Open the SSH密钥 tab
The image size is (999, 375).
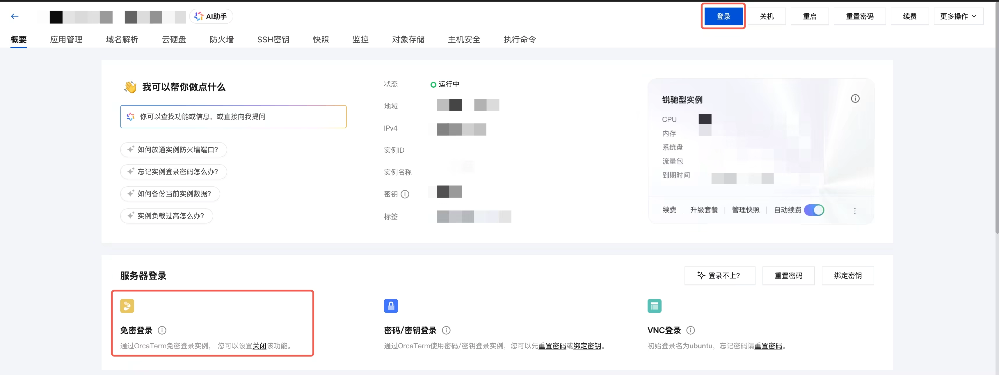coord(273,39)
